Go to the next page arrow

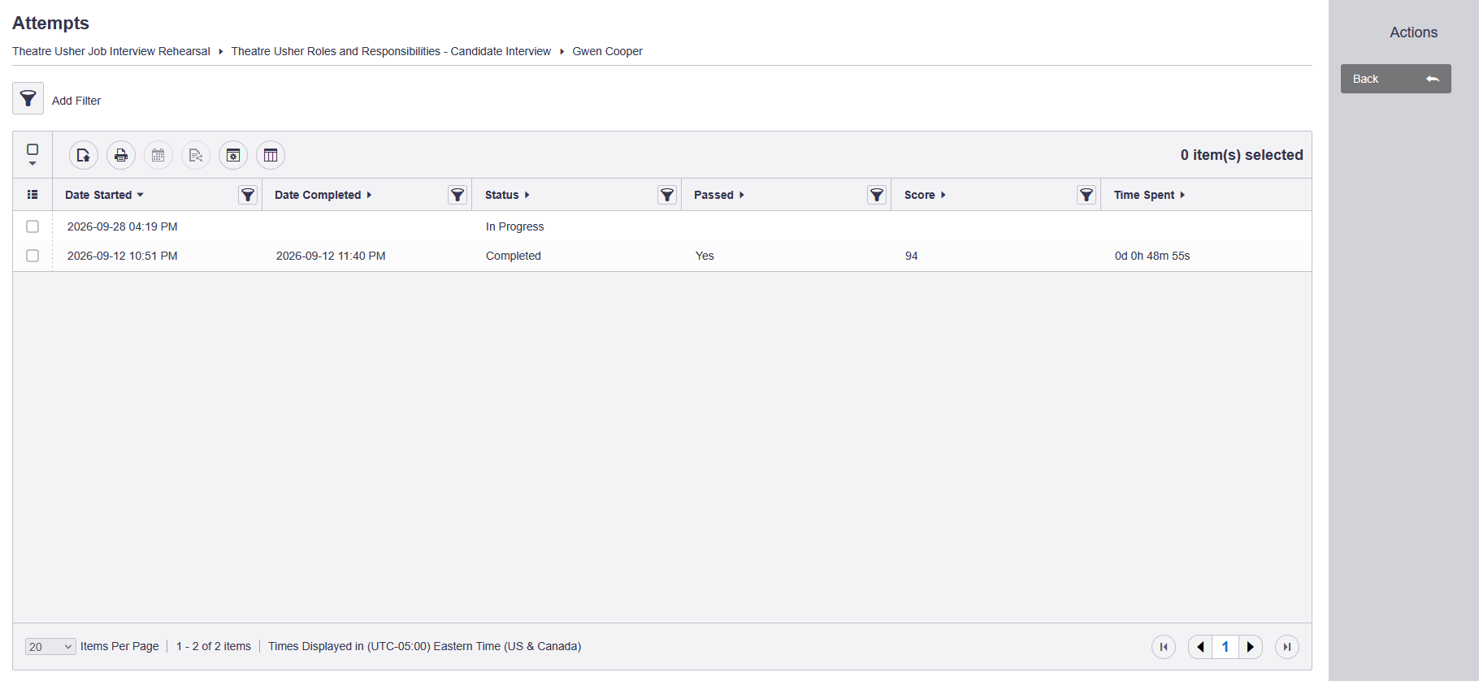click(x=1251, y=647)
